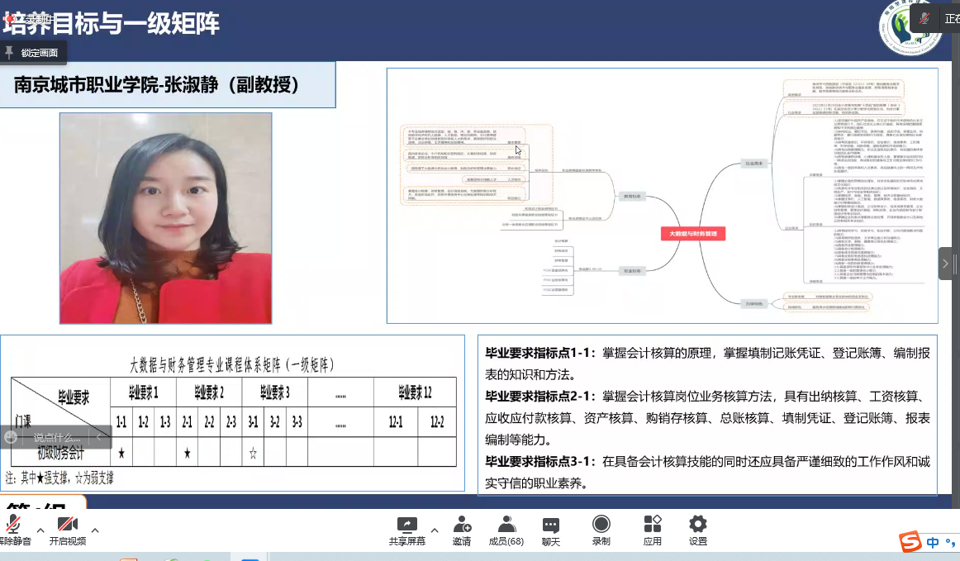Click the Sogou input method icon

click(x=910, y=542)
